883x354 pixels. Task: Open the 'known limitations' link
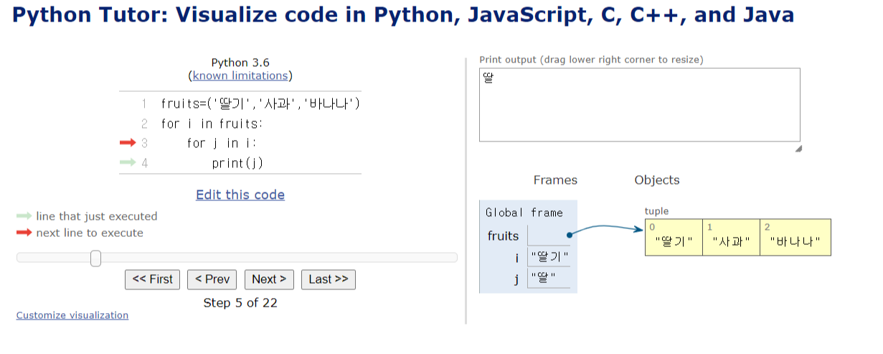point(240,75)
